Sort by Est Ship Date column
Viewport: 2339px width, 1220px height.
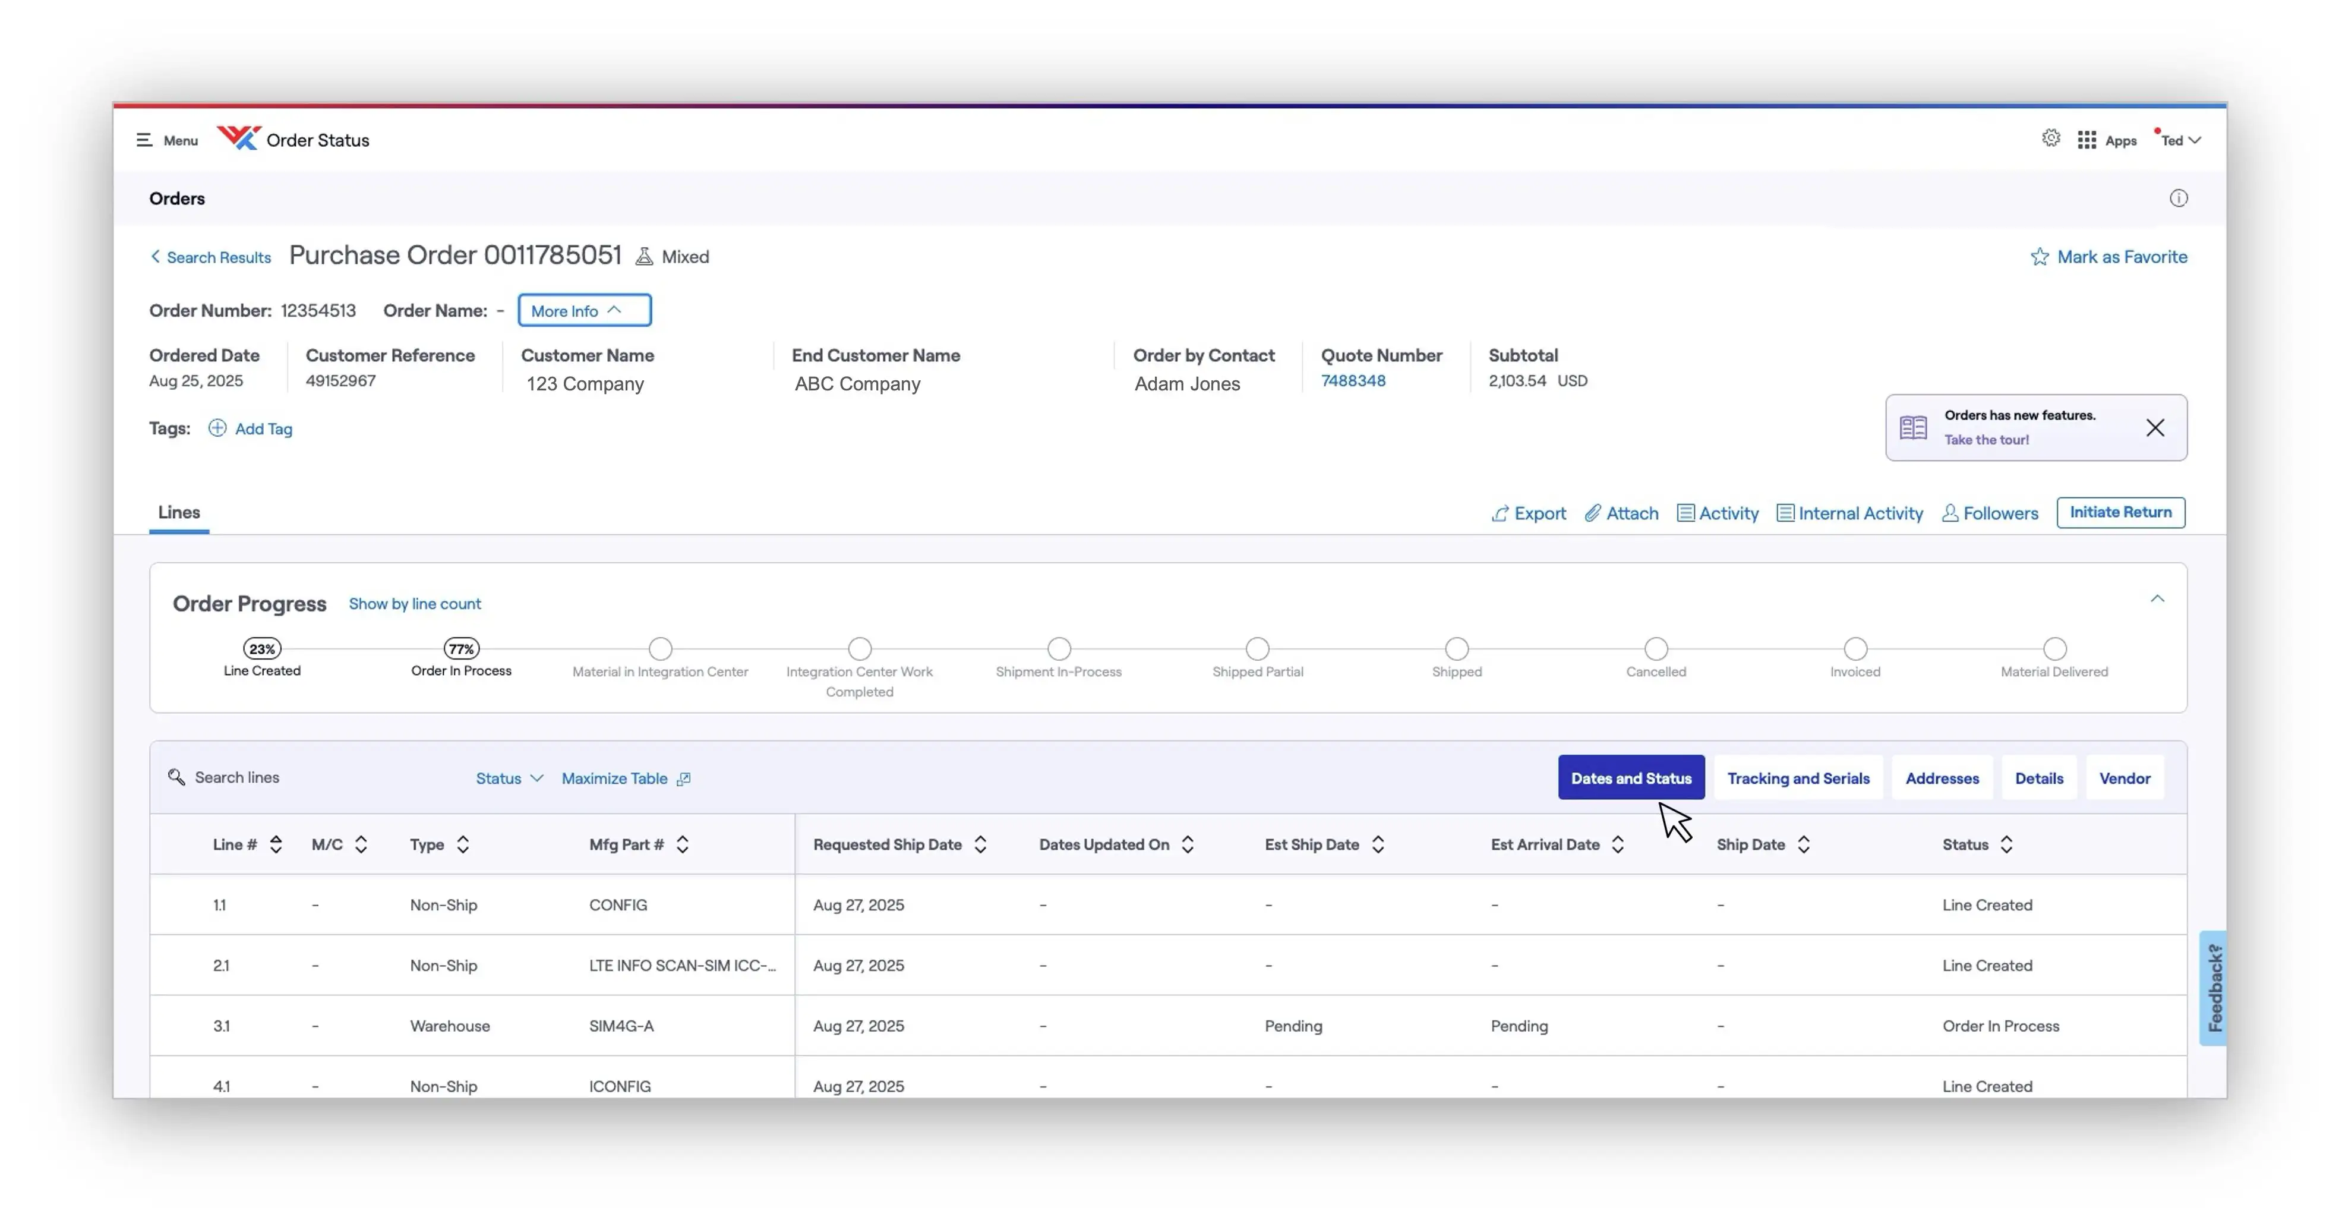click(1377, 845)
